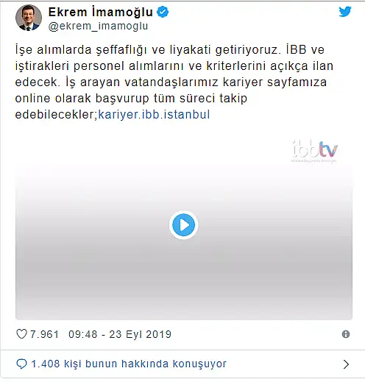Click the Twitter bird logo
Screen dimensions: 365x382
[345, 12]
